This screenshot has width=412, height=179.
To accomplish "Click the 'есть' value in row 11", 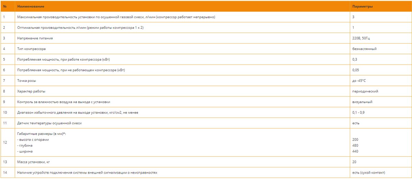I will 356,123.
